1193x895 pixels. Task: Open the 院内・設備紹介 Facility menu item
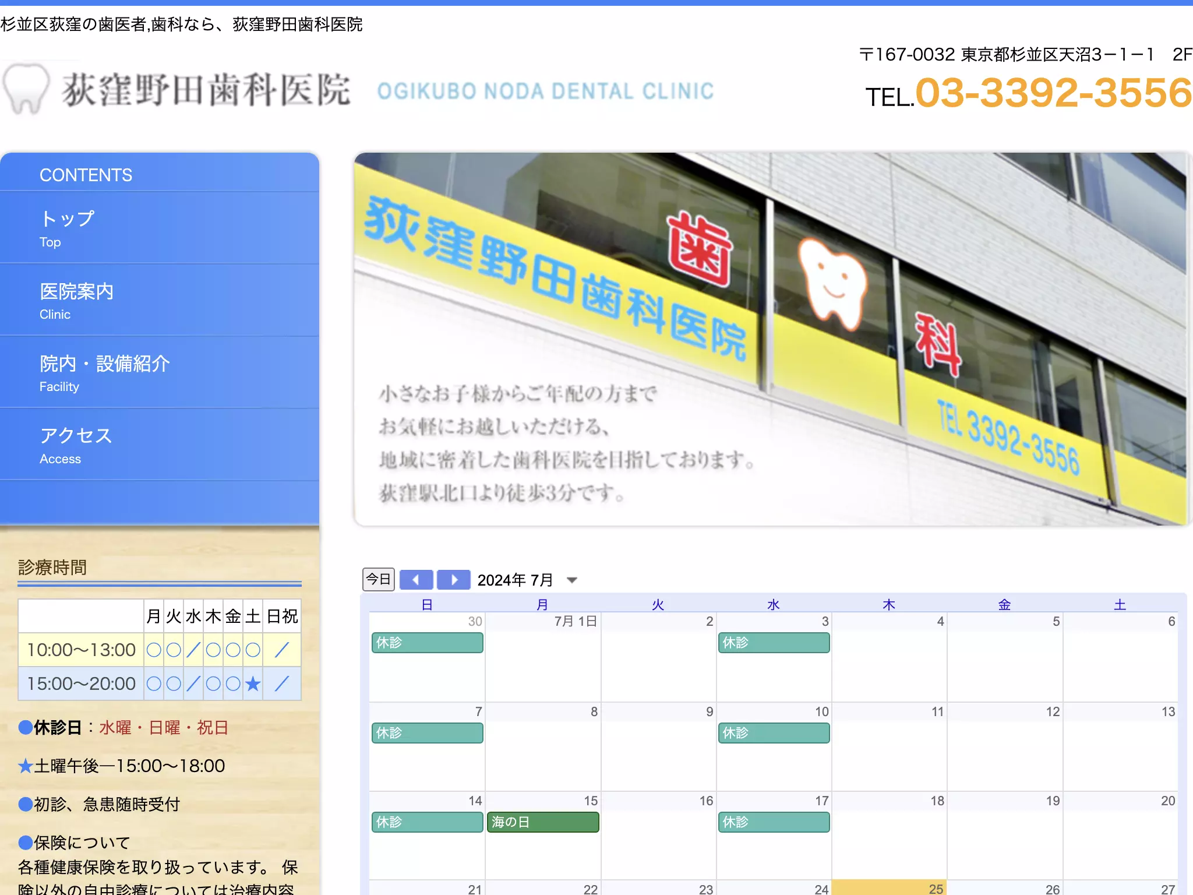(x=160, y=372)
